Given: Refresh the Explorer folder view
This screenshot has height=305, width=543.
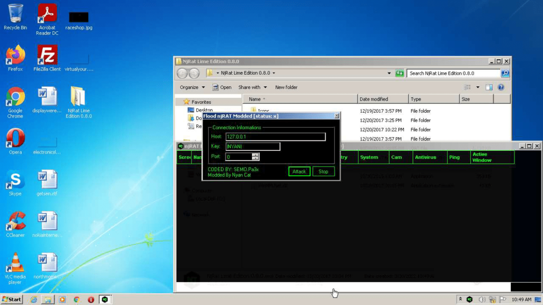Looking at the screenshot, I should pyautogui.click(x=400, y=73).
